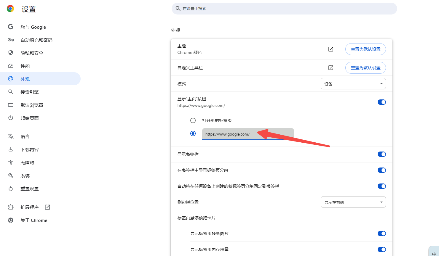
Task: Click the Chrome icon beside 关于 Chrome
Action: [11, 220]
